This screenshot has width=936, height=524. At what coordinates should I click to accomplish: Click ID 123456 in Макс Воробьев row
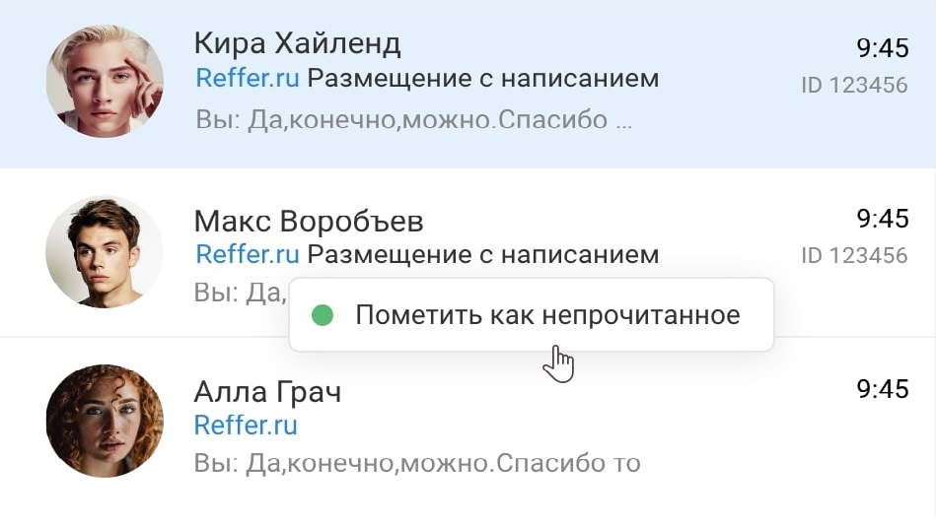click(x=854, y=256)
